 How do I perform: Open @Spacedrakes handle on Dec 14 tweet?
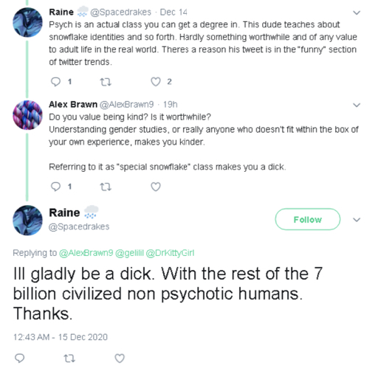click(120, 12)
